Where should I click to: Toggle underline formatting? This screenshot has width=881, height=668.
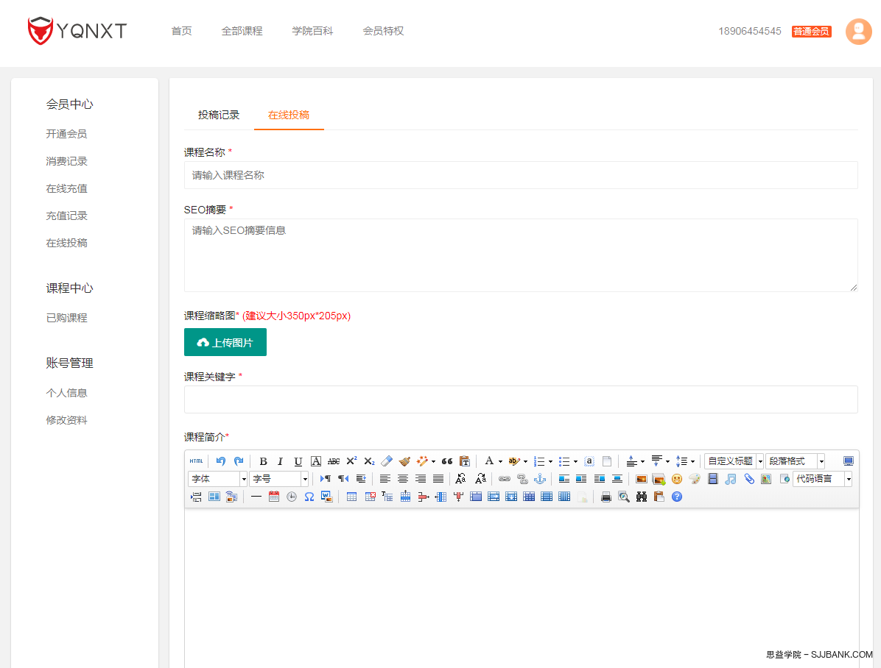coord(298,461)
